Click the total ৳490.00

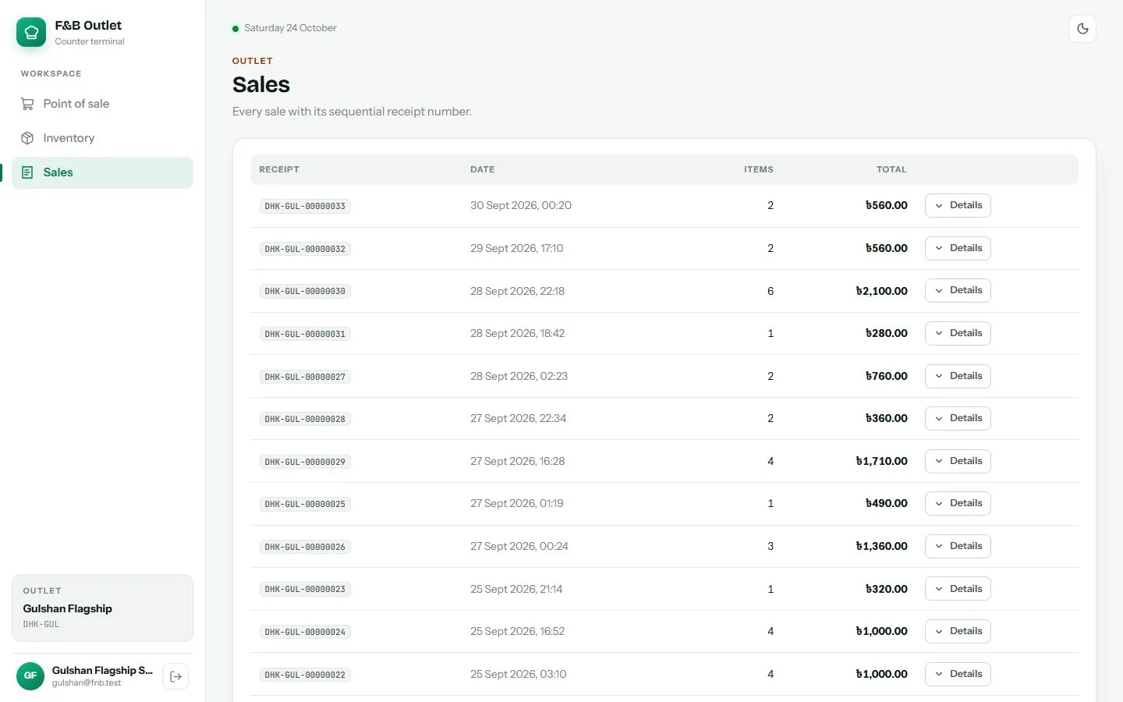[887, 503]
